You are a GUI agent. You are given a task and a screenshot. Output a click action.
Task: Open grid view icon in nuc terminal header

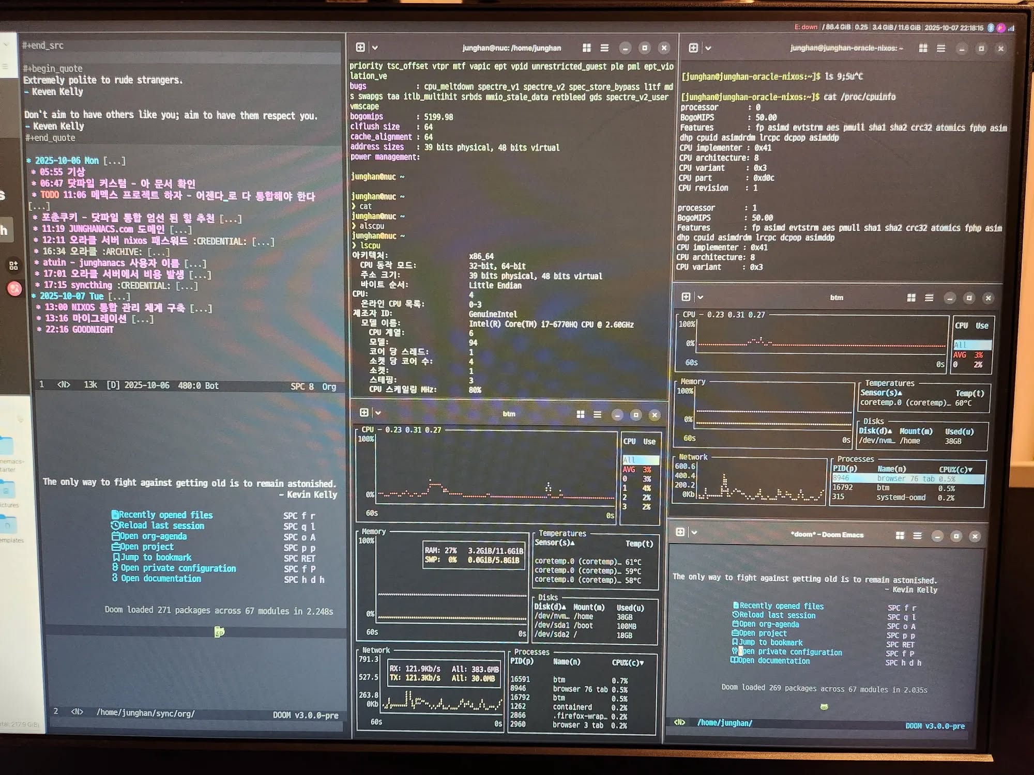586,48
